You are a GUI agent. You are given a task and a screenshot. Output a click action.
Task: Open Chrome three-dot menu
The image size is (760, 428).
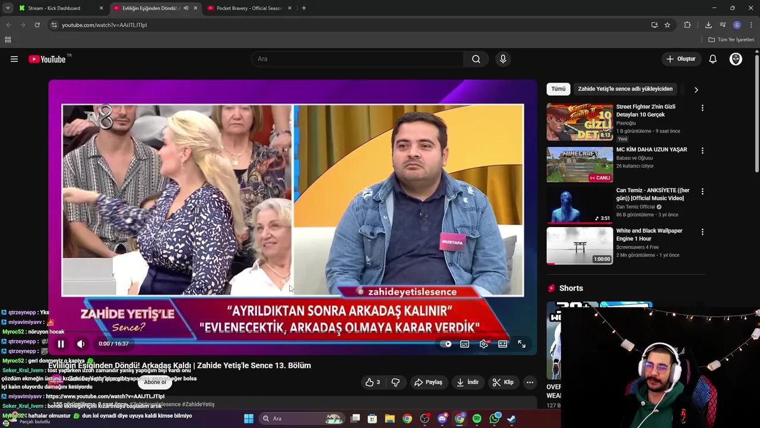tap(751, 25)
